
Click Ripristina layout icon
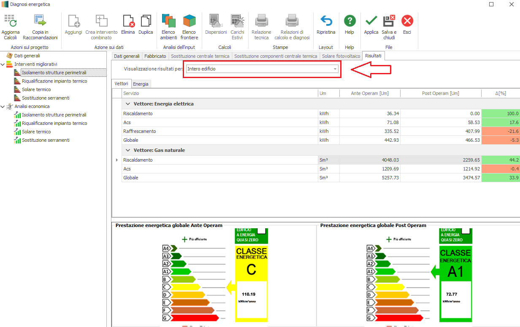pos(326,21)
